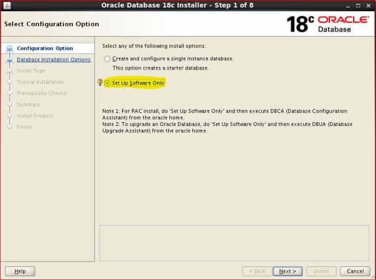Image resolution: width=376 pixels, height=280 pixels.
Task: Click the Configuration Option step icon in sidebar
Action: (x=9, y=48)
